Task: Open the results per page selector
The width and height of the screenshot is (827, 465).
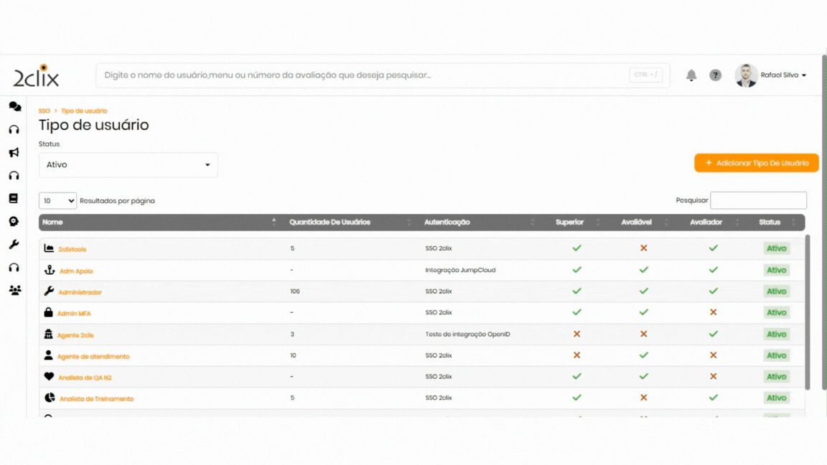Action: click(57, 201)
